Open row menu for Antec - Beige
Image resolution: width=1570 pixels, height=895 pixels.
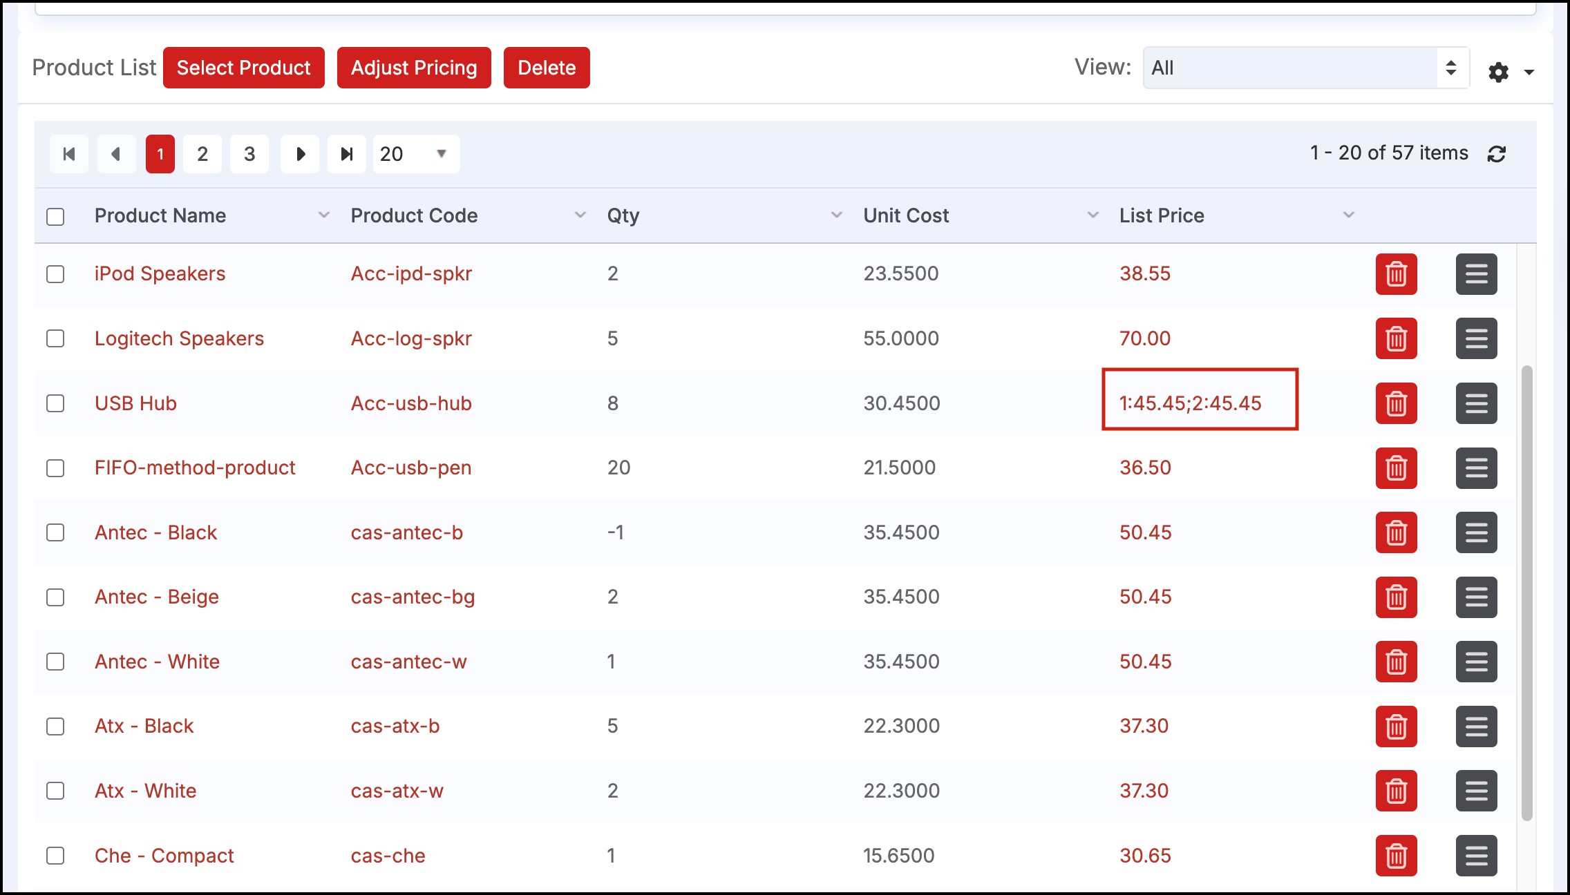click(x=1476, y=597)
